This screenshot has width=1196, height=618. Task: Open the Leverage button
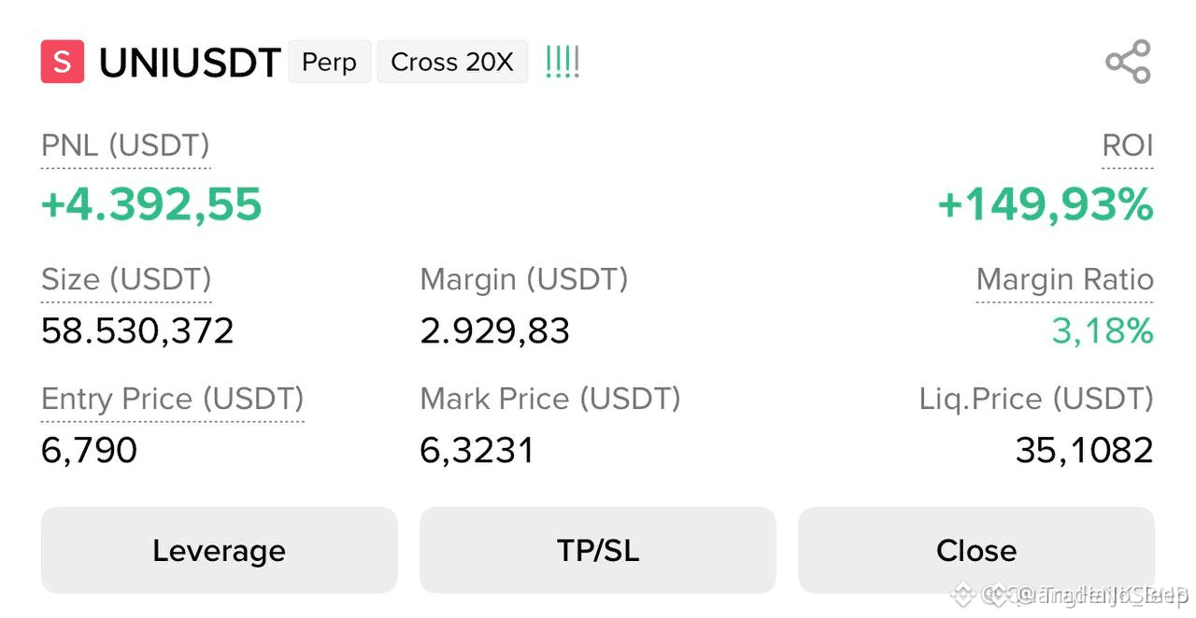click(x=220, y=550)
